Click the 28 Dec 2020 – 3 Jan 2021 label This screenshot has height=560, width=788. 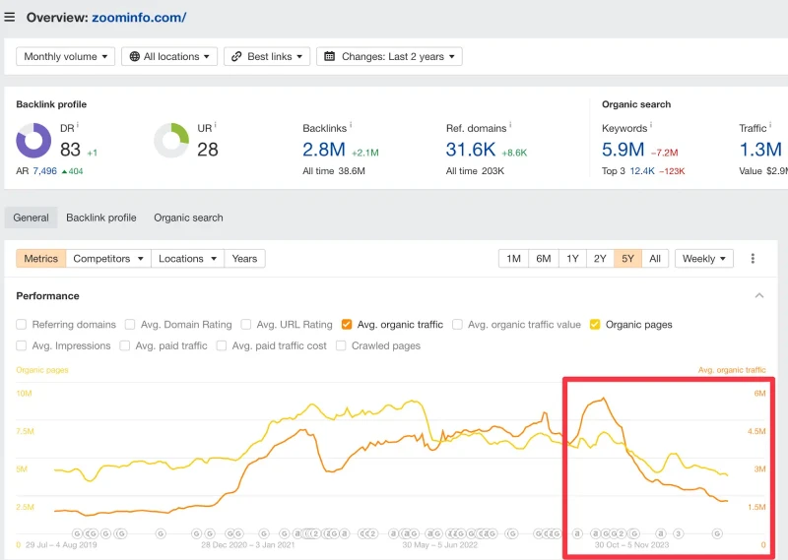coord(248,545)
